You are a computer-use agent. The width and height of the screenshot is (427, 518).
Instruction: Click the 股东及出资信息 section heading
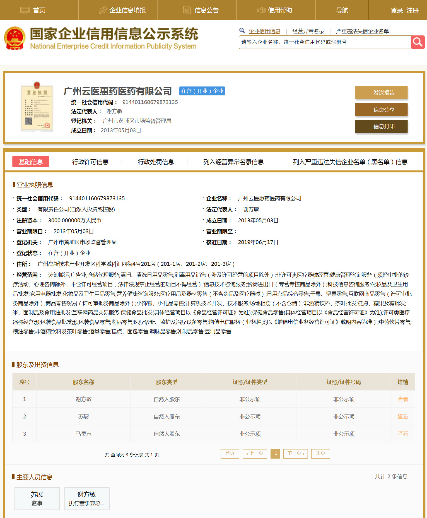tap(38, 365)
